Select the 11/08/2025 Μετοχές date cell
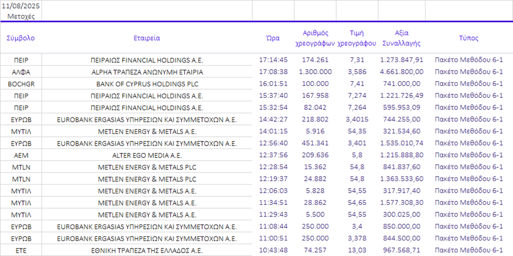Image resolution: width=513 pixels, height=256 pixels. 21,11
